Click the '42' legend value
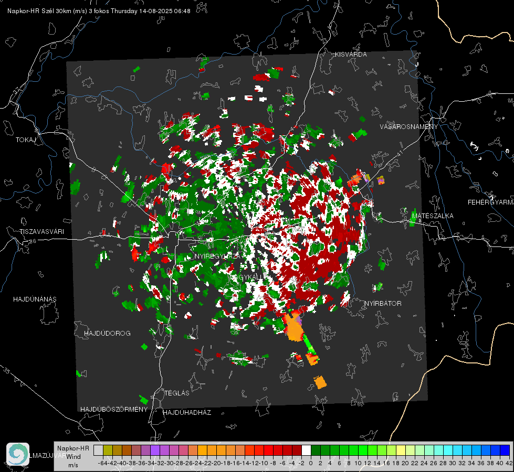514x472 pixels. [509, 463]
